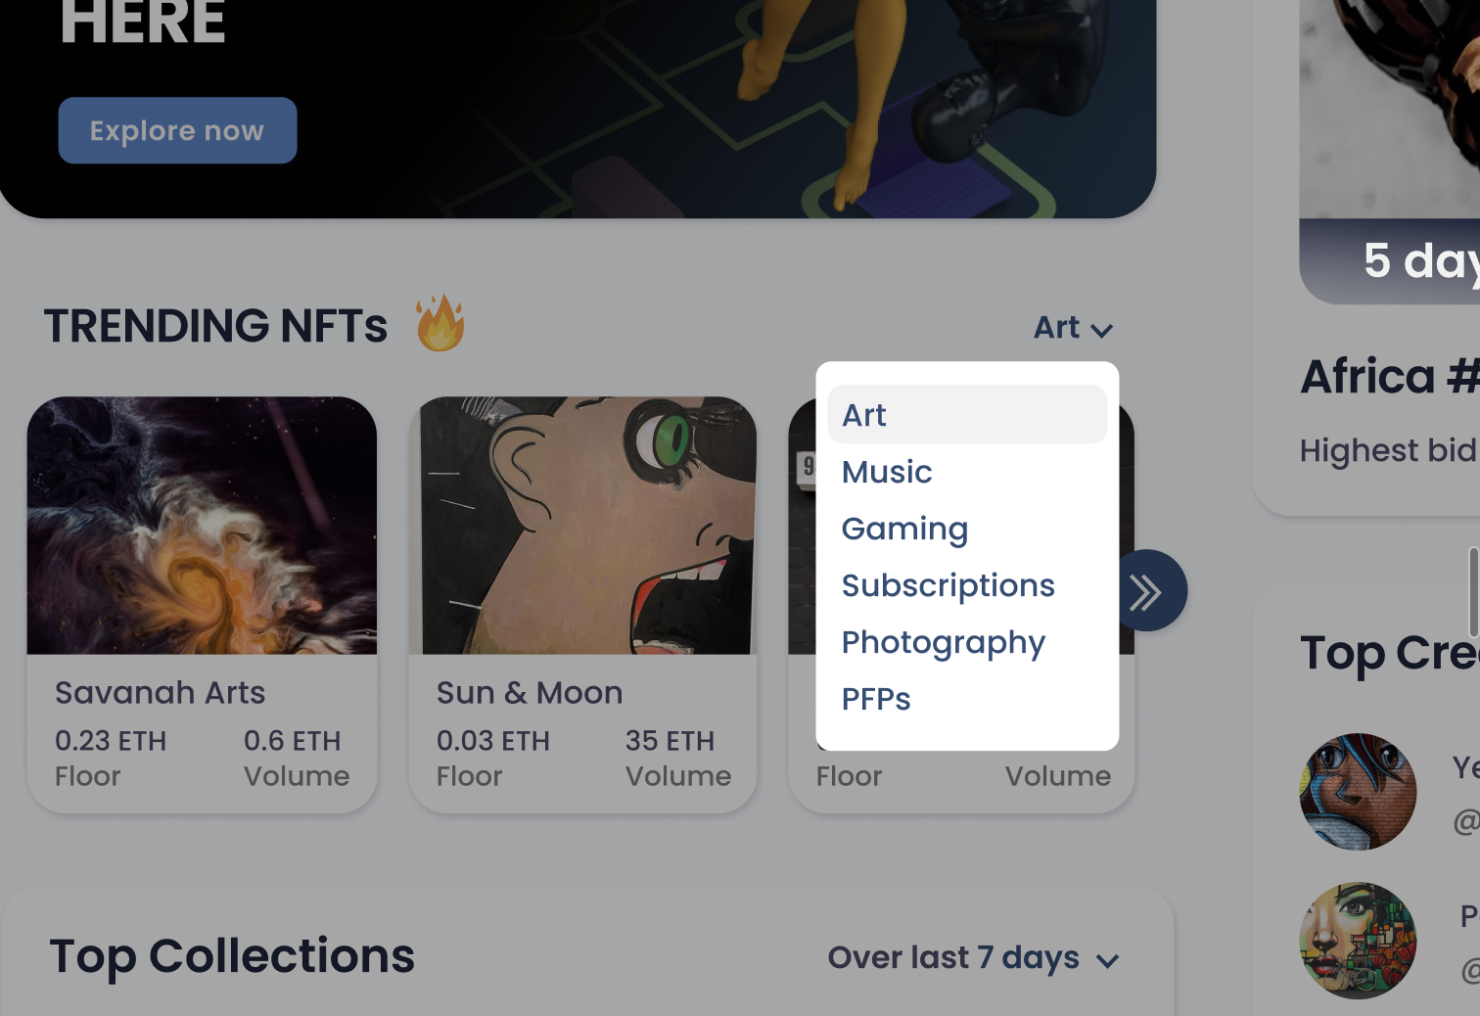Open the second top creator avatar
Viewport: 1480px width, 1016px height.
click(1358, 941)
